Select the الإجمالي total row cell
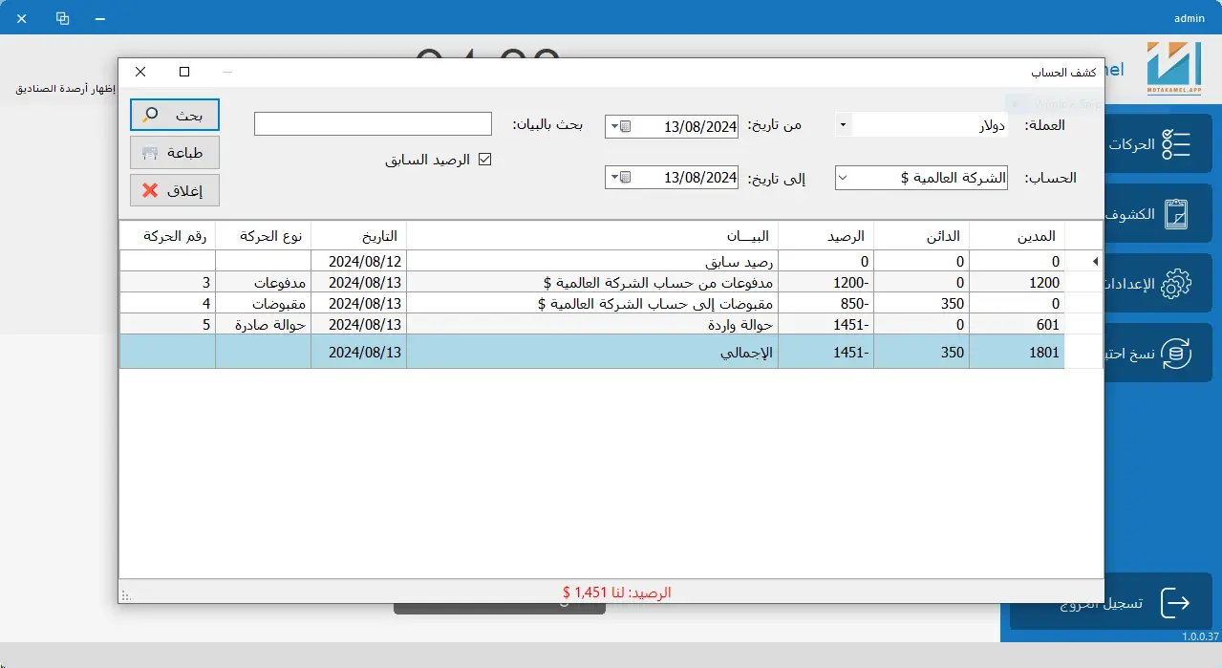The image size is (1222, 668). pyautogui.click(x=592, y=352)
